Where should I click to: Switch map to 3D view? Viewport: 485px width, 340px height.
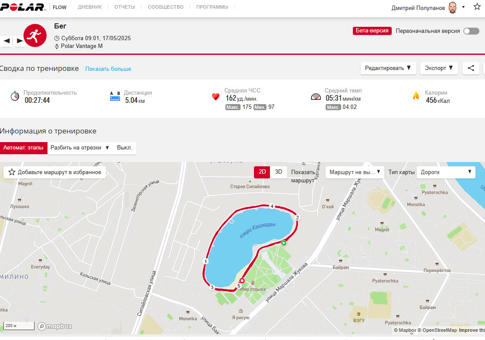click(x=279, y=172)
